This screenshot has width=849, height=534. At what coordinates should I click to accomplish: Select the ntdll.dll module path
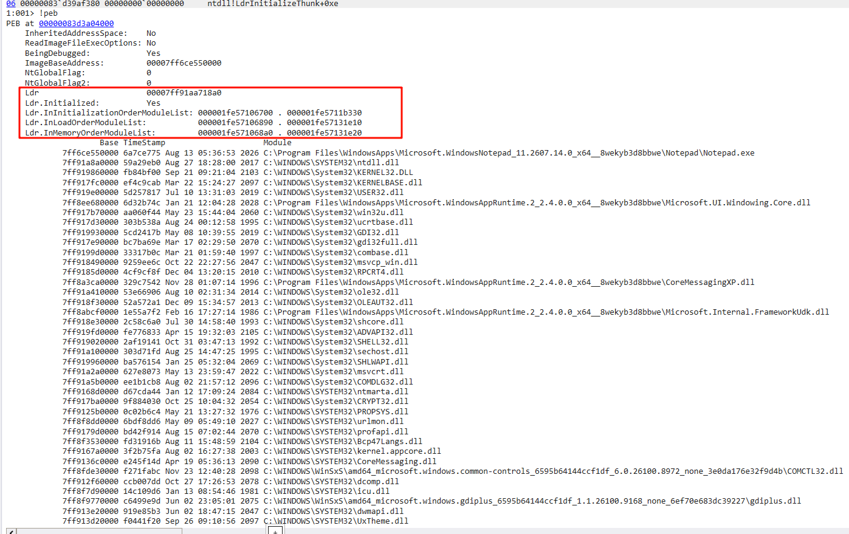pos(331,163)
